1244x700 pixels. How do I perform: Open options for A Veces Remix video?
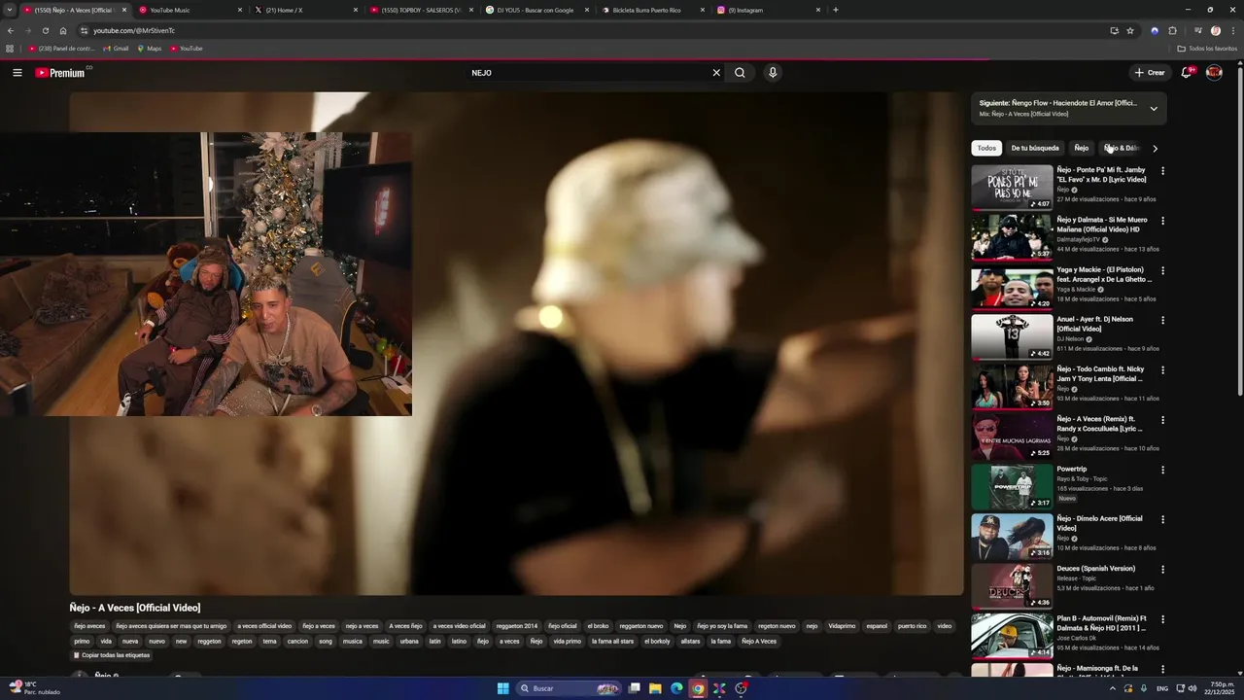point(1162,420)
